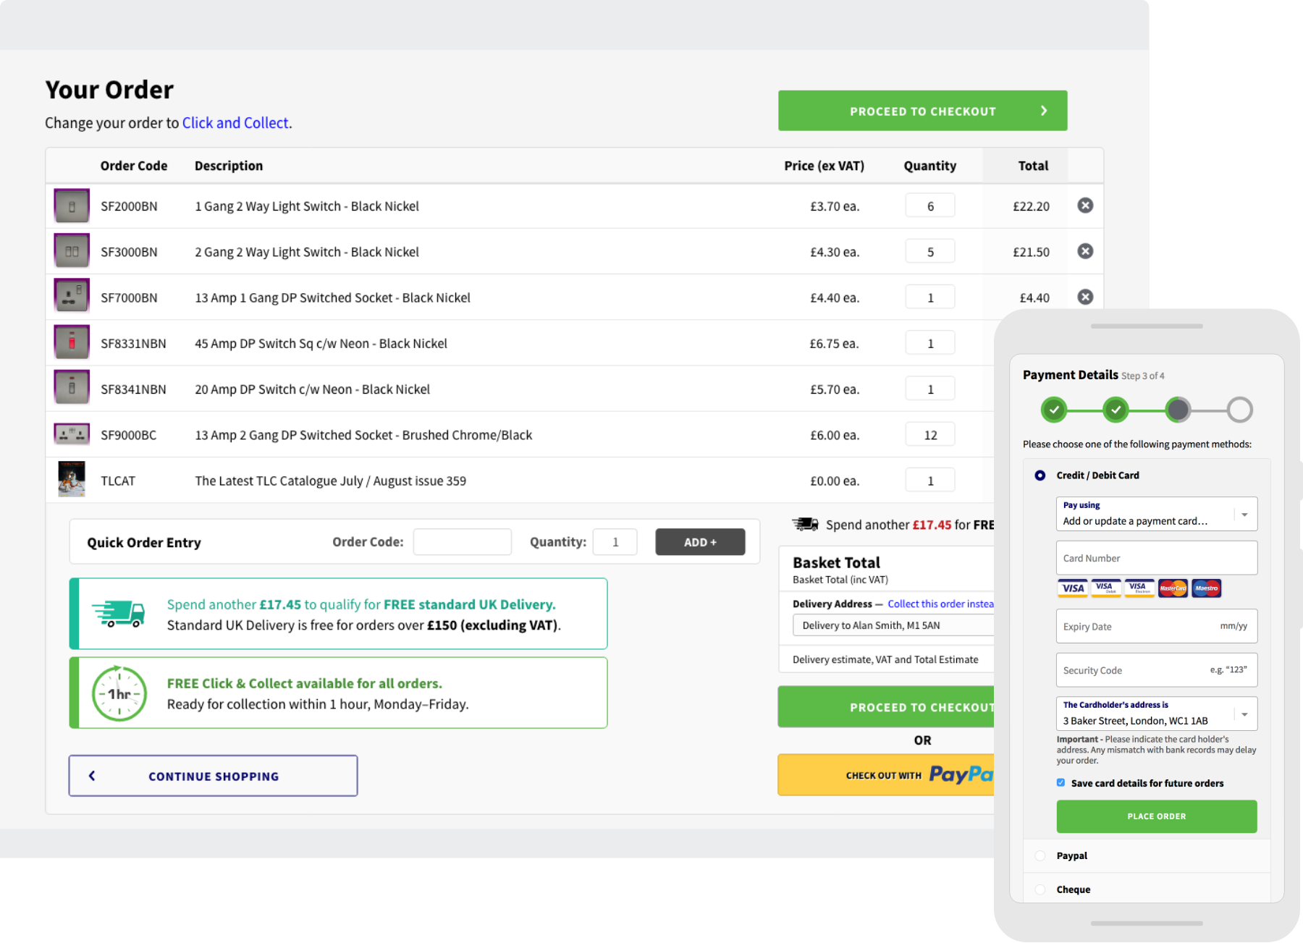Viewport: 1303px width, 943px height.
Task: Click price '£6.75 ea.'
Action: click(834, 344)
